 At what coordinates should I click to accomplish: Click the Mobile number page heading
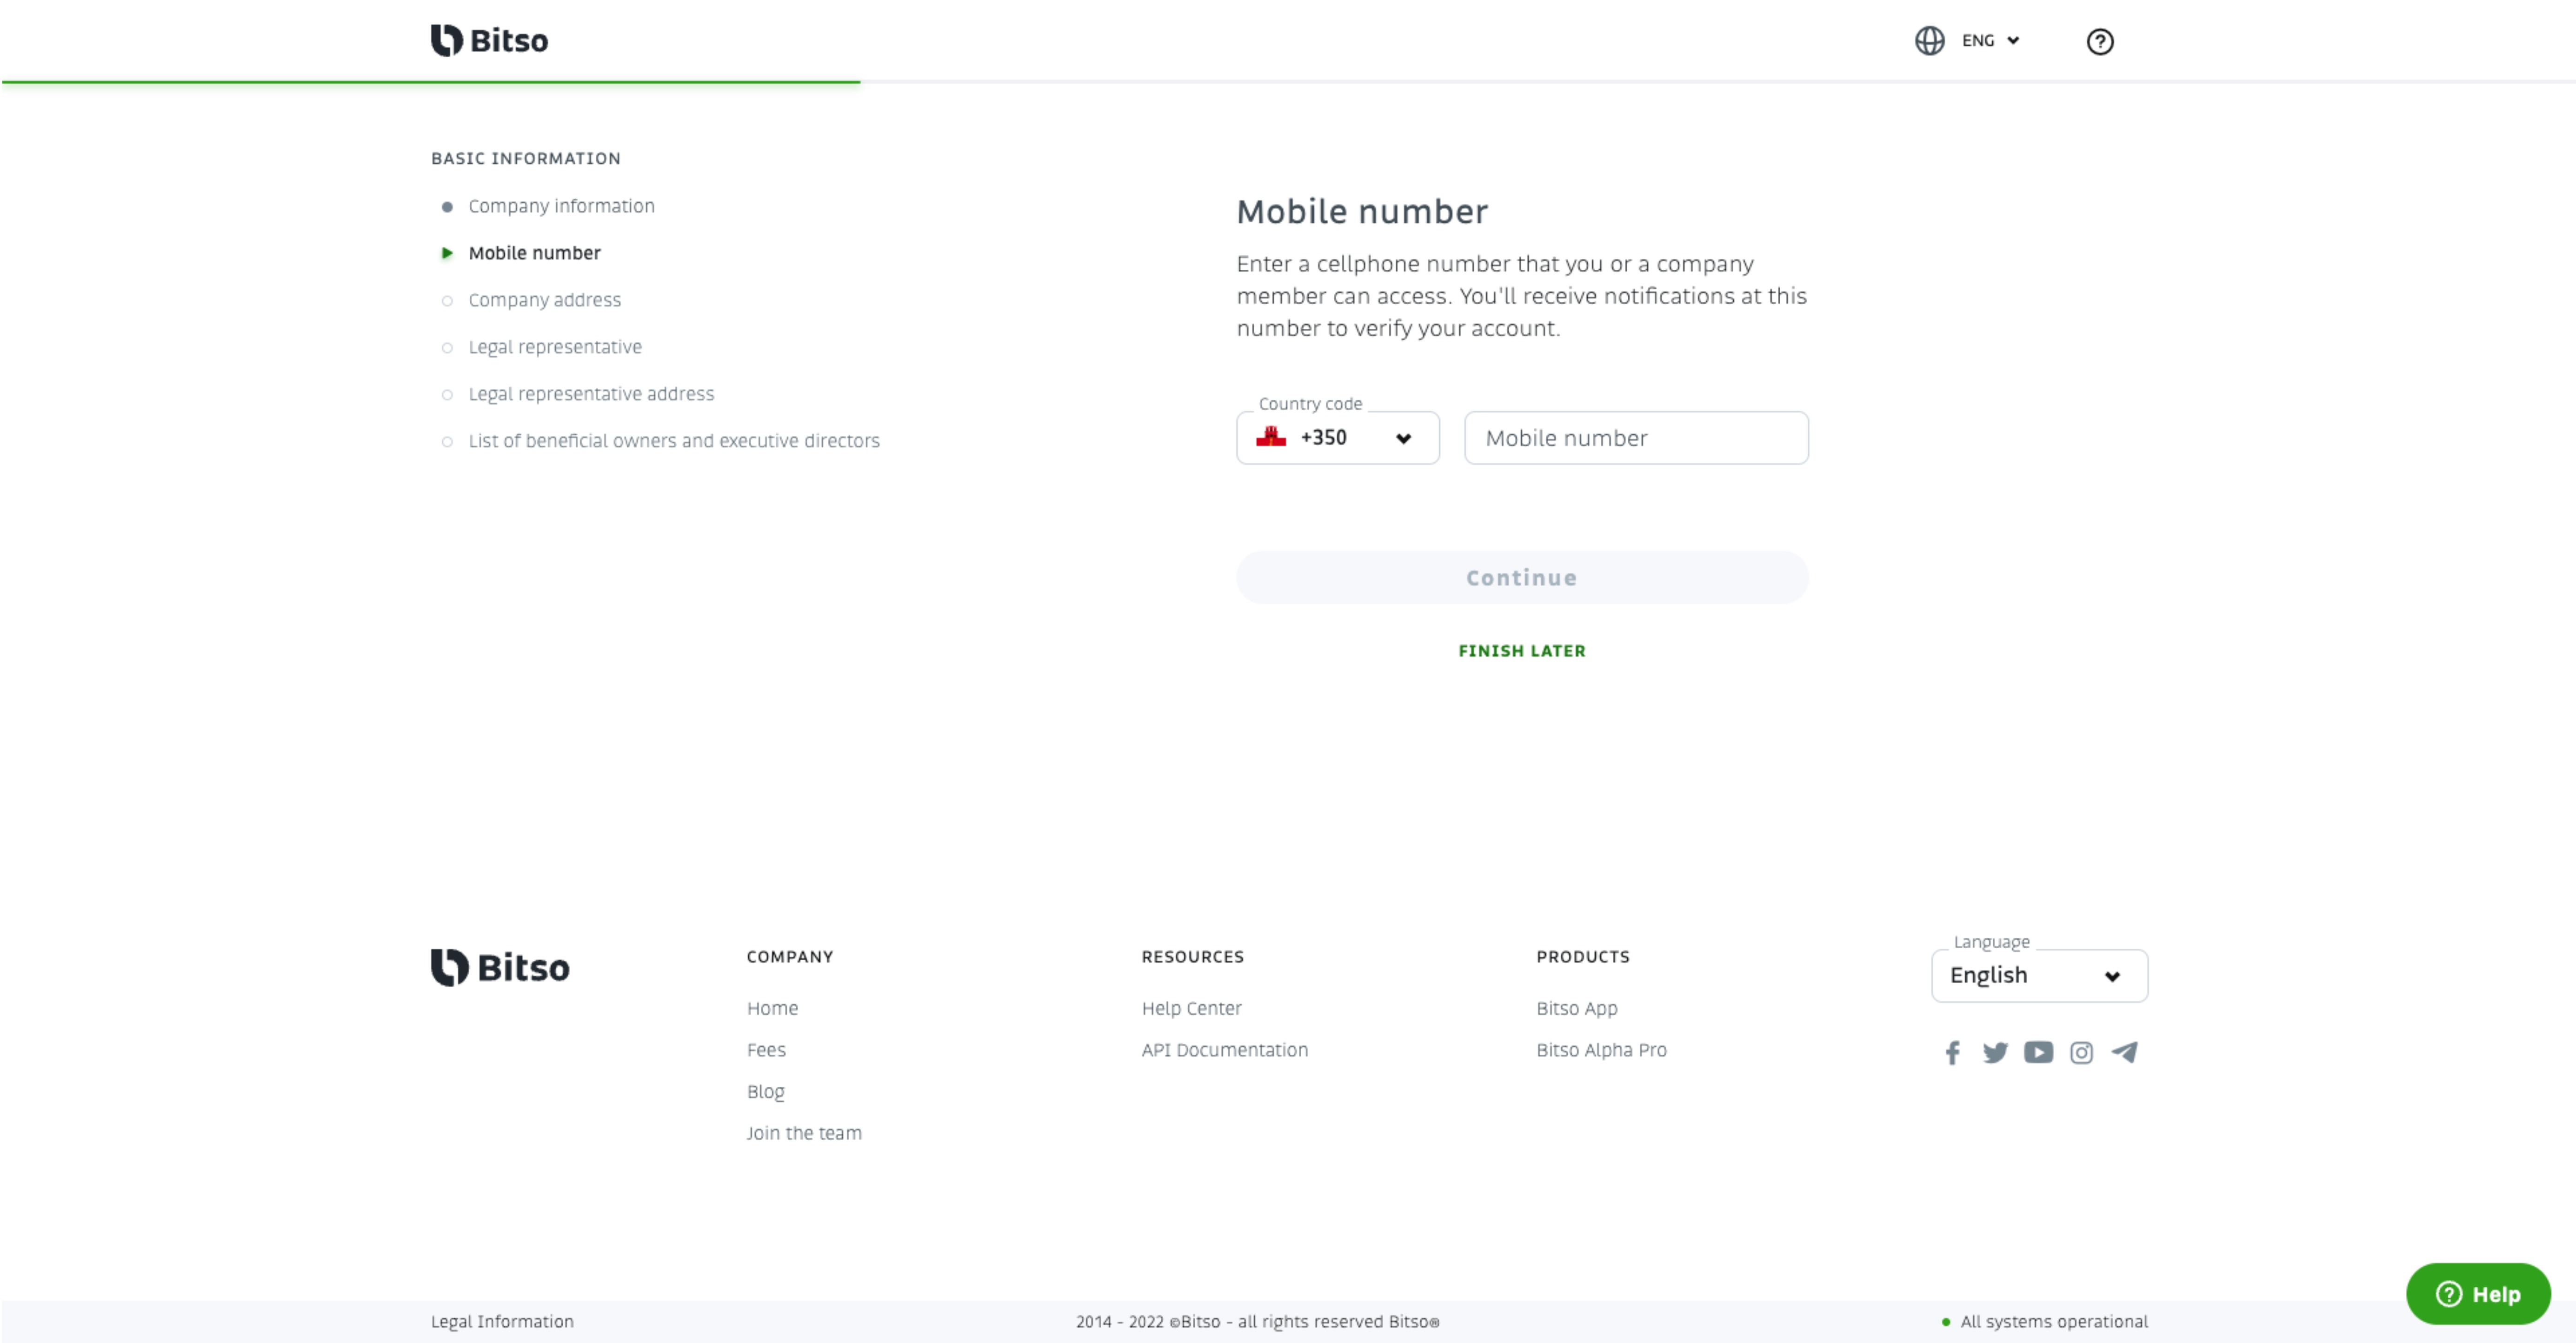[x=1362, y=212]
